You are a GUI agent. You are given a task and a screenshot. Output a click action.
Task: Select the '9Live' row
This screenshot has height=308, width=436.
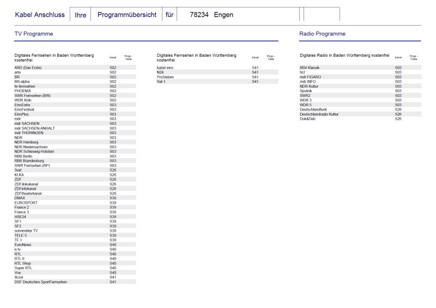pyautogui.click(x=75, y=277)
